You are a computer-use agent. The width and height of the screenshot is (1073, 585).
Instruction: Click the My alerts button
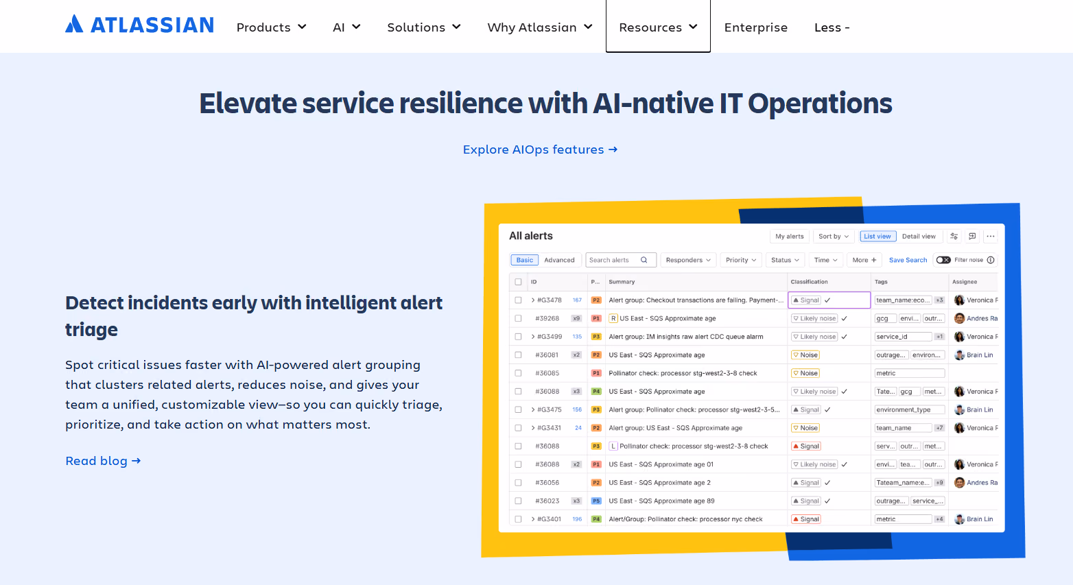pos(790,236)
